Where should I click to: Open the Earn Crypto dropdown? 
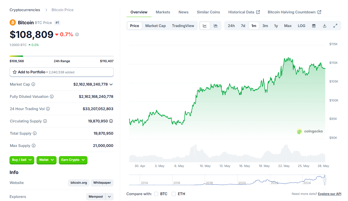point(73,160)
